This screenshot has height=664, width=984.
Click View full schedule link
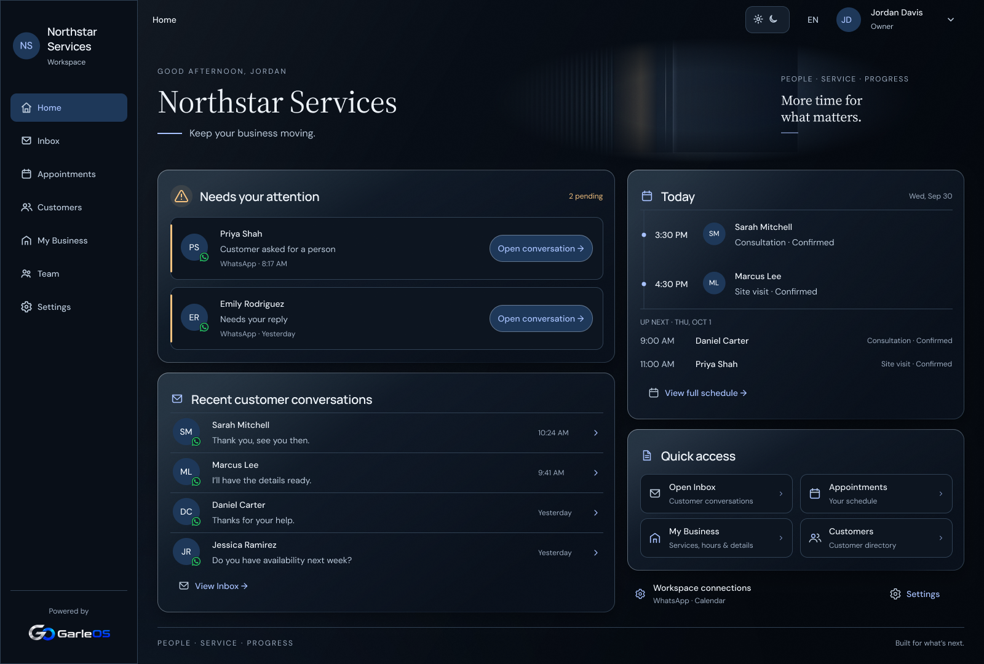(x=698, y=393)
